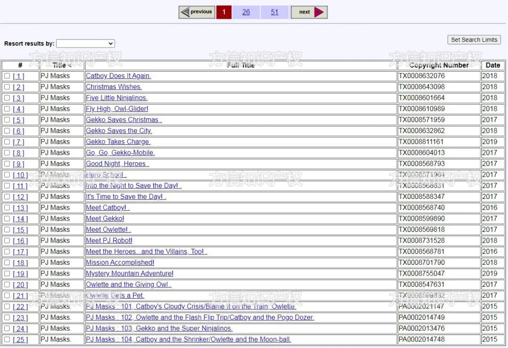Open Gekko Saves Christmas title

(124, 120)
